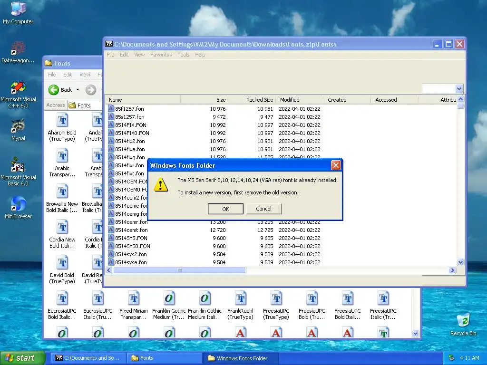The width and height of the screenshot is (487, 365).
Task: Open File menu in Fonts window
Action: pyautogui.click(x=52, y=75)
